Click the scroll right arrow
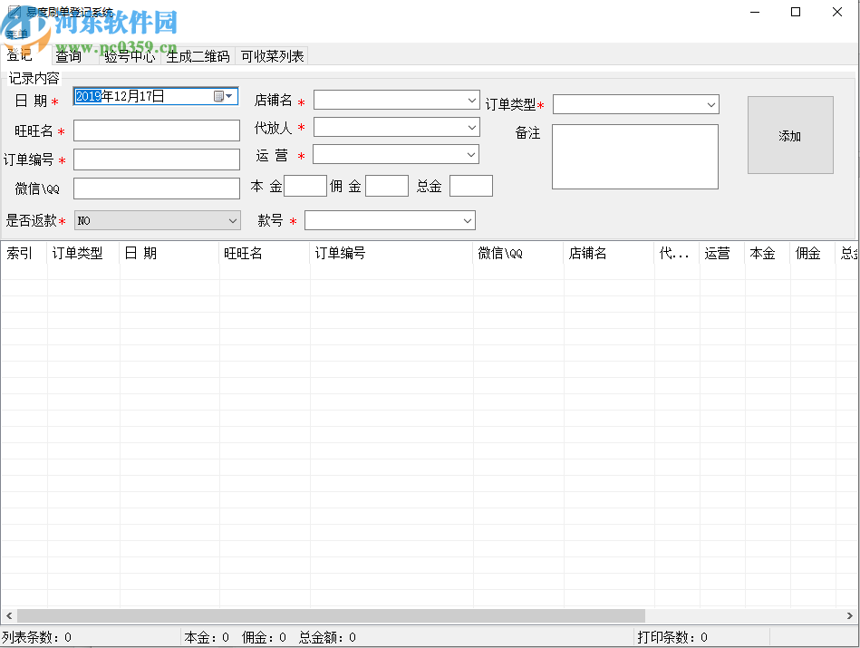The image size is (860, 648). (850, 615)
